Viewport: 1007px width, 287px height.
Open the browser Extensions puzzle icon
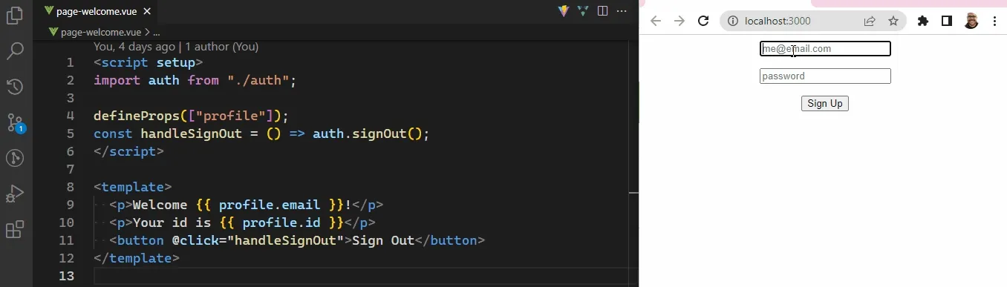tap(923, 21)
